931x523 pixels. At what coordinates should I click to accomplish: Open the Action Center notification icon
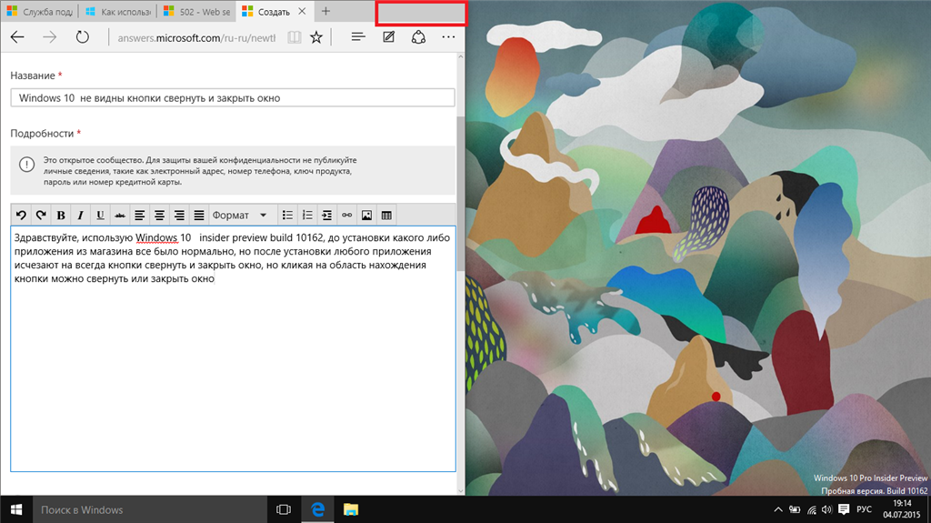[844, 509]
